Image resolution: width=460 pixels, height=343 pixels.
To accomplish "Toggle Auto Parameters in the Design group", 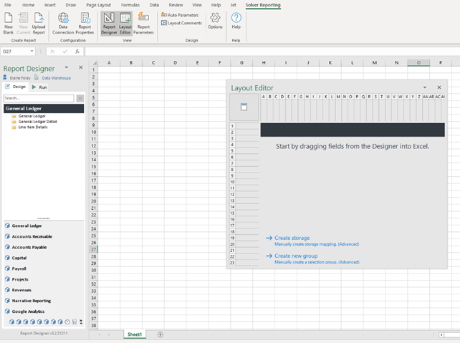I will point(180,14).
